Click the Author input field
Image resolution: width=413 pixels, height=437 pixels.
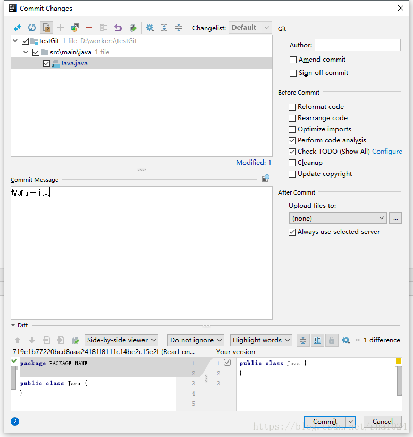[x=358, y=45]
